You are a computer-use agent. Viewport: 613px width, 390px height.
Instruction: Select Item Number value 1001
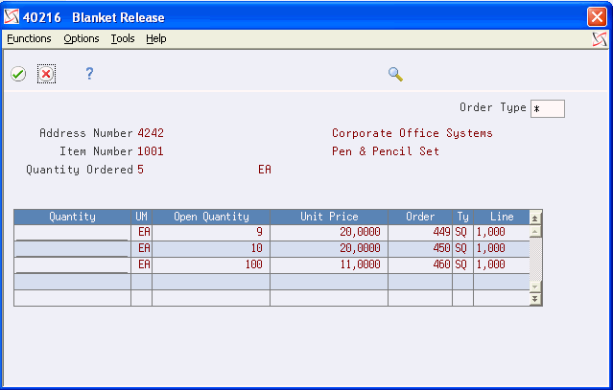[151, 151]
